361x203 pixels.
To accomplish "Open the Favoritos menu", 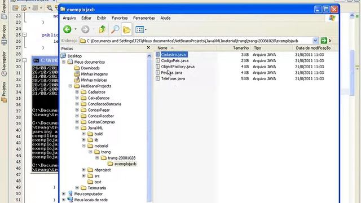I will click(120, 17).
